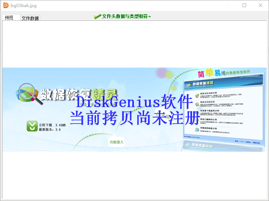Click the green checkmark status icon
The height and width of the screenshot is (201, 269).
(97, 17)
